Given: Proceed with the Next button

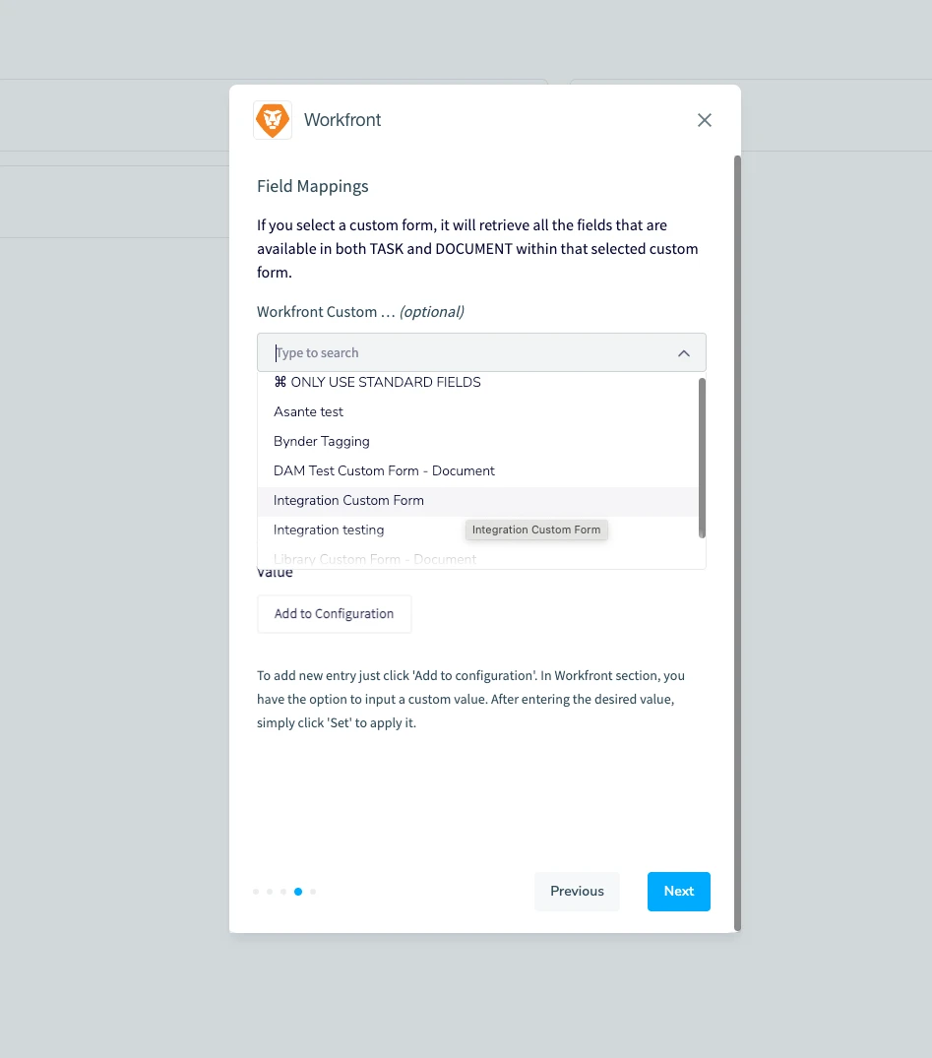Looking at the screenshot, I should point(679,892).
